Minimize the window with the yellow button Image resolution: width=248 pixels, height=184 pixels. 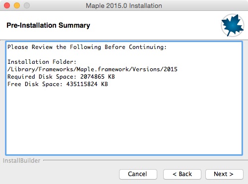click(17, 5)
